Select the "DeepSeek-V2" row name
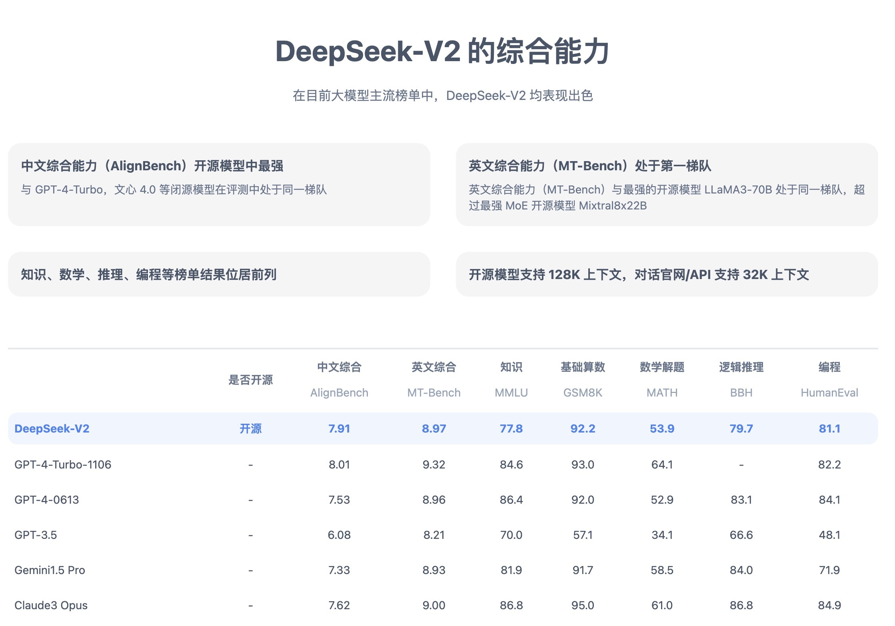Screen dimensions: 895x626 pos(52,429)
